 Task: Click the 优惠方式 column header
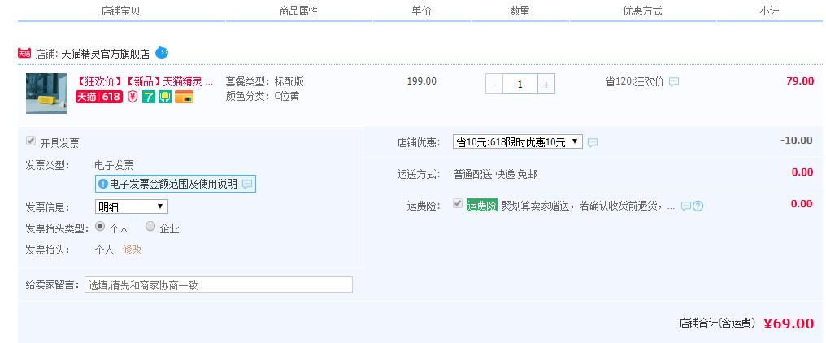[642, 11]
